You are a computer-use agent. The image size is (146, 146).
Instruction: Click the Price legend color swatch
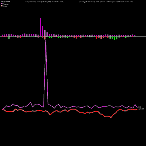2,6
